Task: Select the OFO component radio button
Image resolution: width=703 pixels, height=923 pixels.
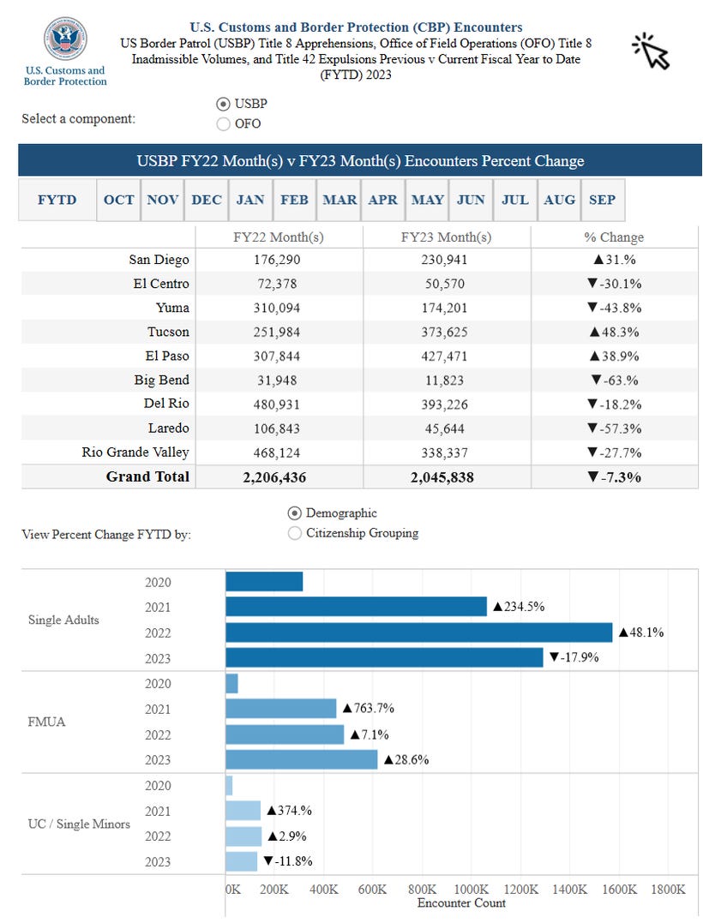Action: [223, 124]
